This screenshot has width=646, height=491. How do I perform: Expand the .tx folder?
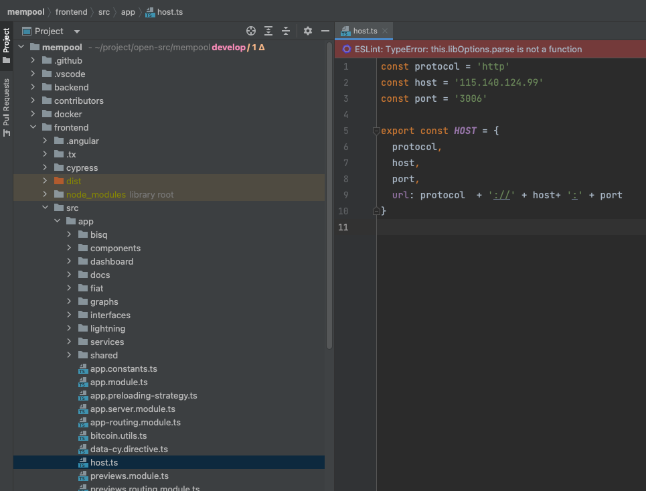pos(45,154)
